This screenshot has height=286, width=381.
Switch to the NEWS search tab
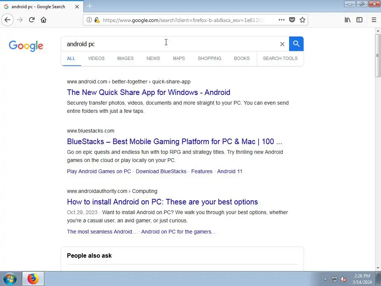click(x=153, y=58)
